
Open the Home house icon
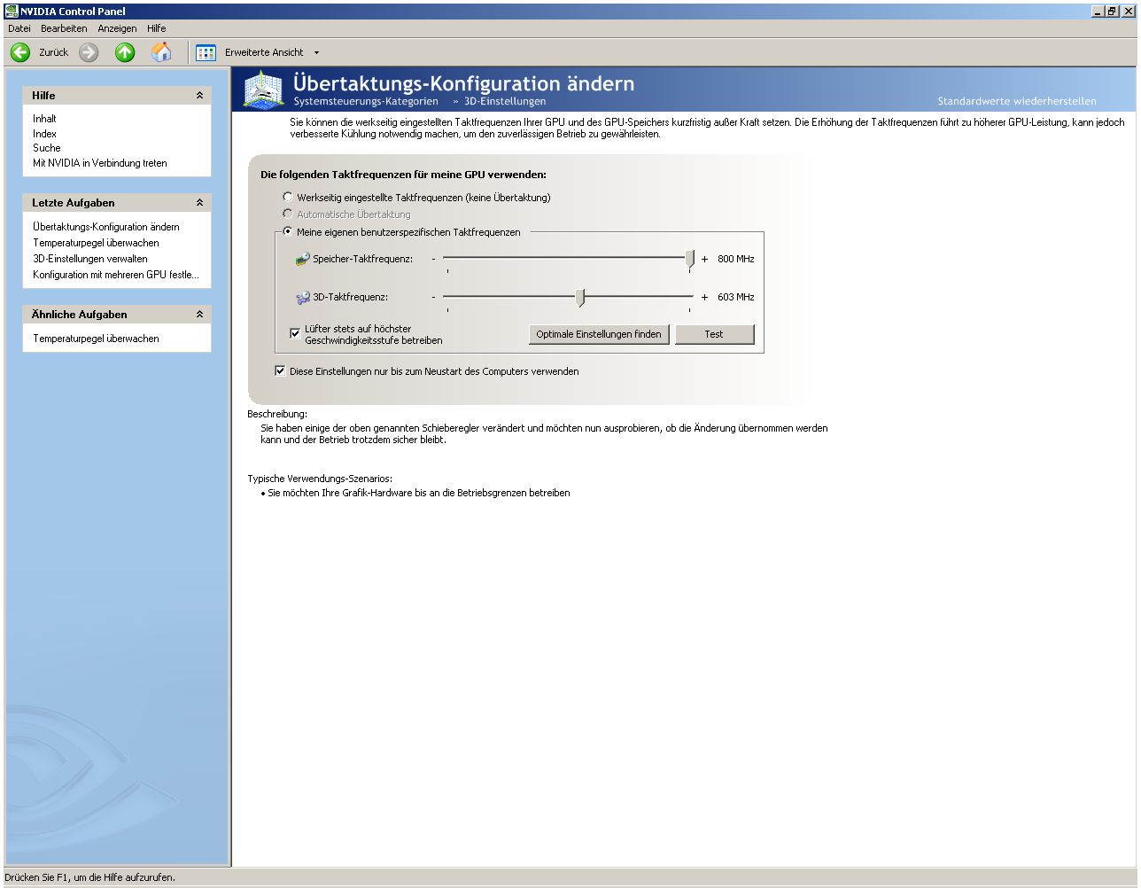coord(161,52)
